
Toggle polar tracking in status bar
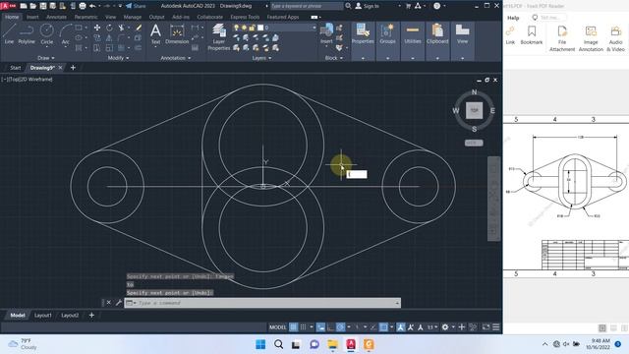point(341,327)
